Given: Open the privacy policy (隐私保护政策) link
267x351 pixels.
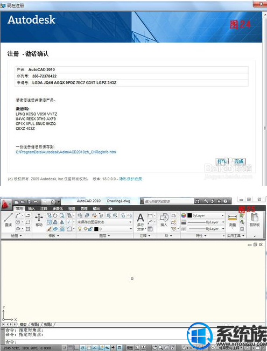Looking at the screenshot, I should pyautogui.click(x=130, y=179).
